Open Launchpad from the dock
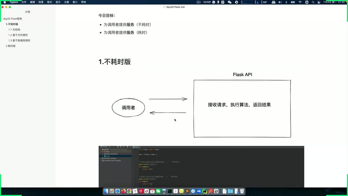The image size is (348, 196). 112,191
